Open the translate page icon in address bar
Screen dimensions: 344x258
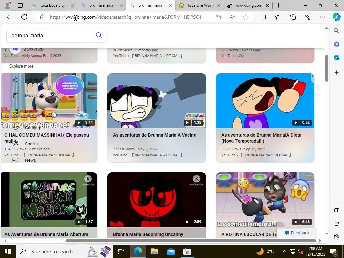coord(218,17)
